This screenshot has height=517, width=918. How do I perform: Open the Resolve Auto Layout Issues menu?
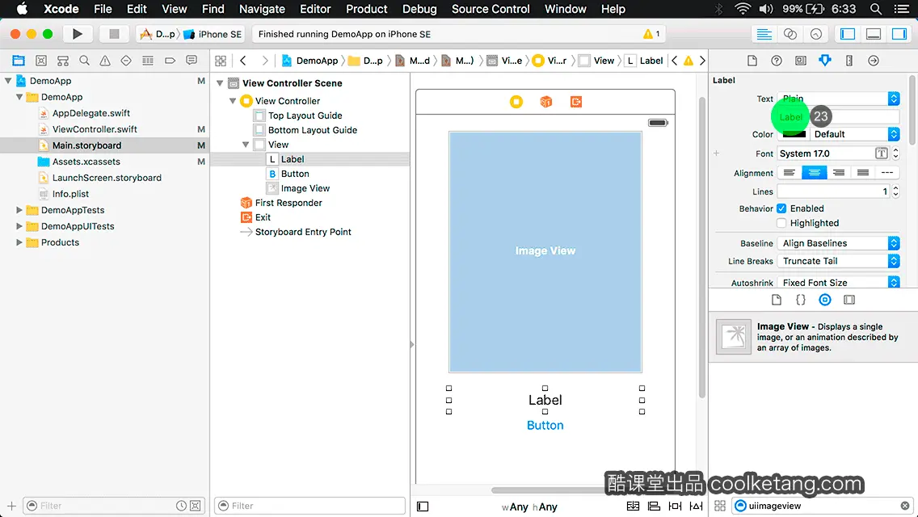pos(696,506)
